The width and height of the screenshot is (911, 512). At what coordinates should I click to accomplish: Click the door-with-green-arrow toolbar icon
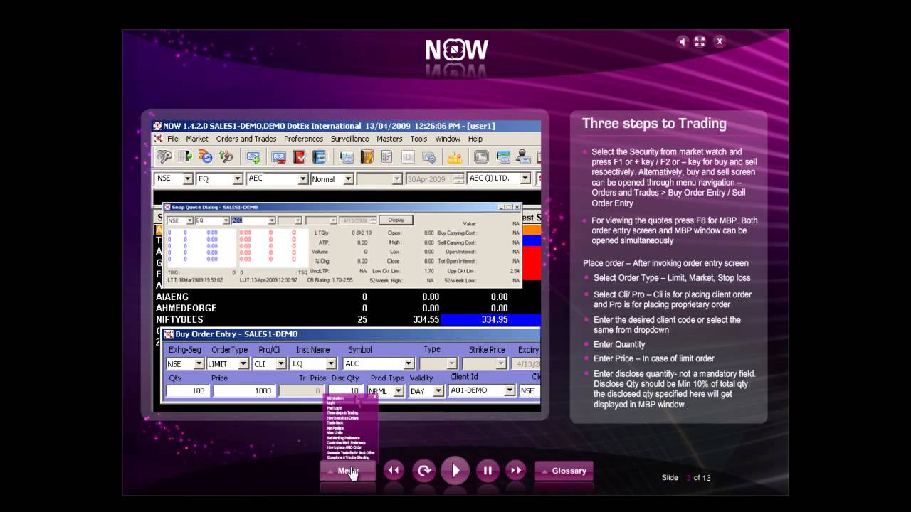click(186, 157)
